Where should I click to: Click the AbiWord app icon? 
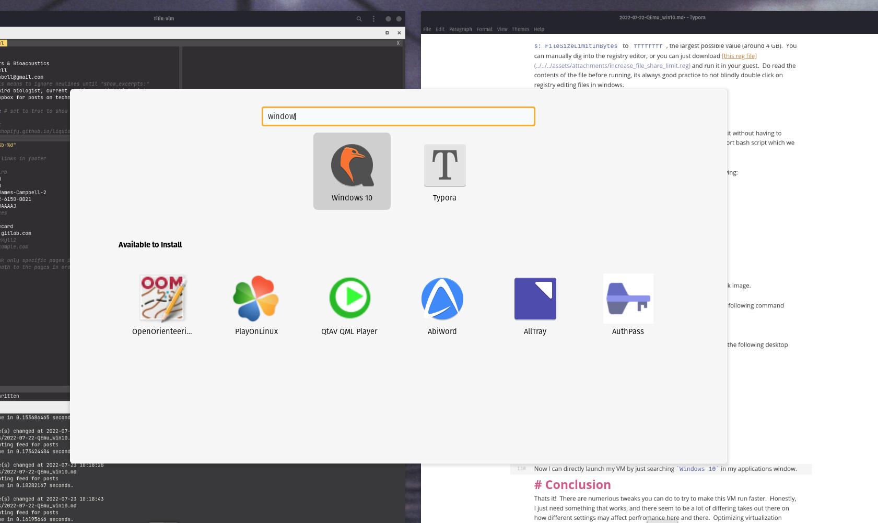pyautogui.click(x=442, y=299)
